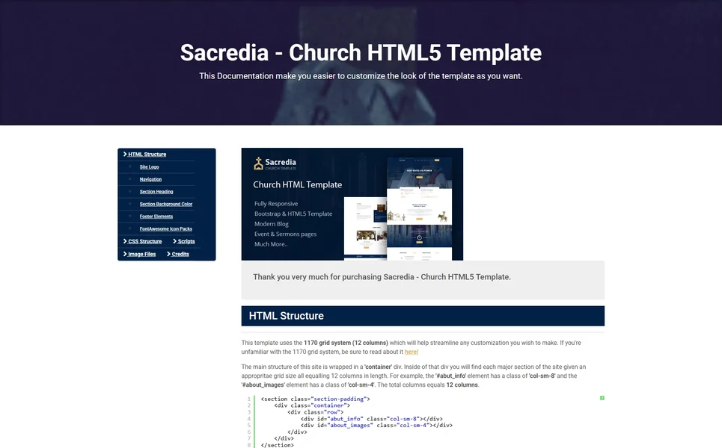Image resolution: width=722 pixels, height=448 pixels.
Task: Open FontAwesome Icon Packs link
Action: click(165, 229)
